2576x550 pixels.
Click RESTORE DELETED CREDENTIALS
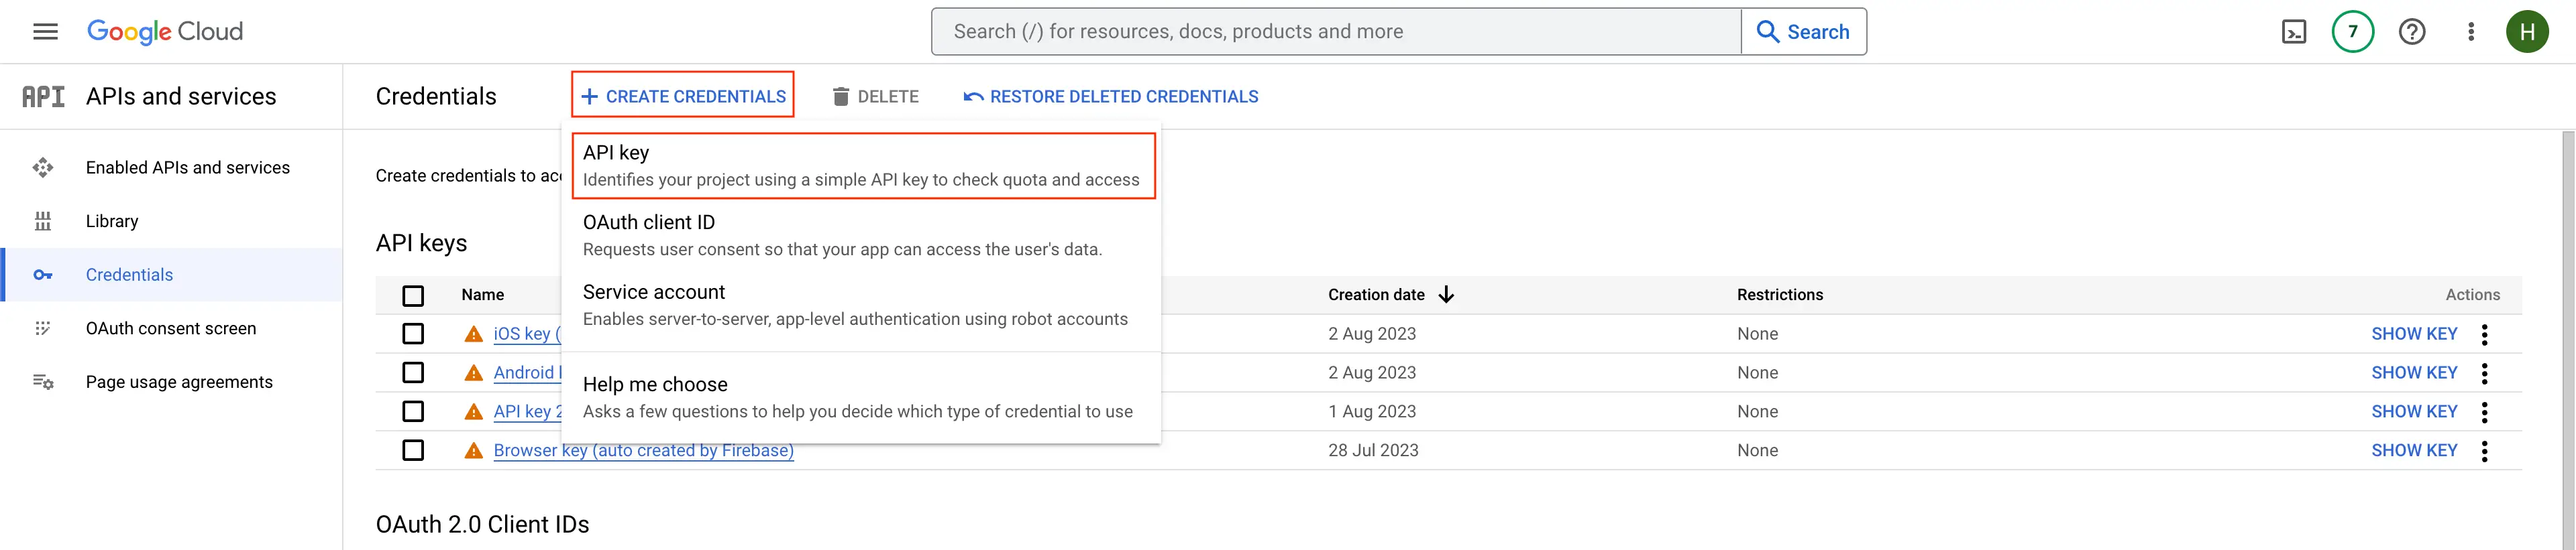[x=1110, y=97]
